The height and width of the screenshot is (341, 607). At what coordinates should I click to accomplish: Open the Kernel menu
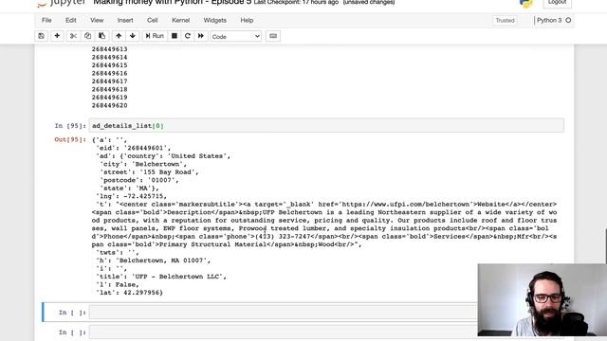(181, 20)
